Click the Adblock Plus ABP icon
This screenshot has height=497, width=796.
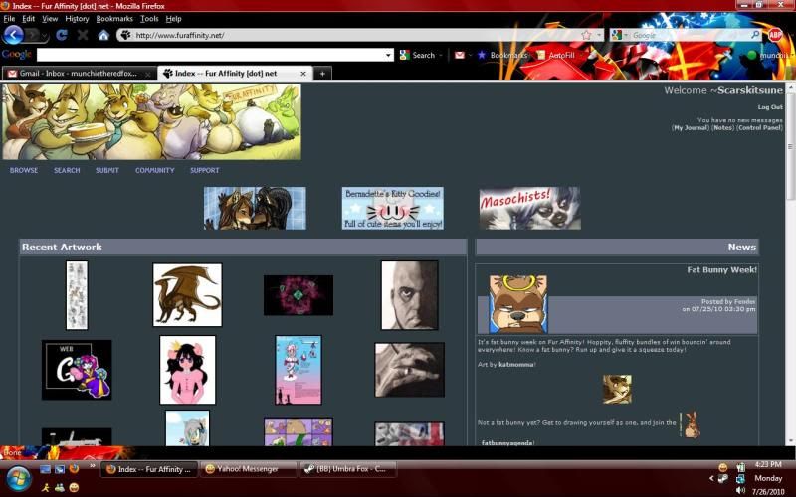click(x=775, y=35)
